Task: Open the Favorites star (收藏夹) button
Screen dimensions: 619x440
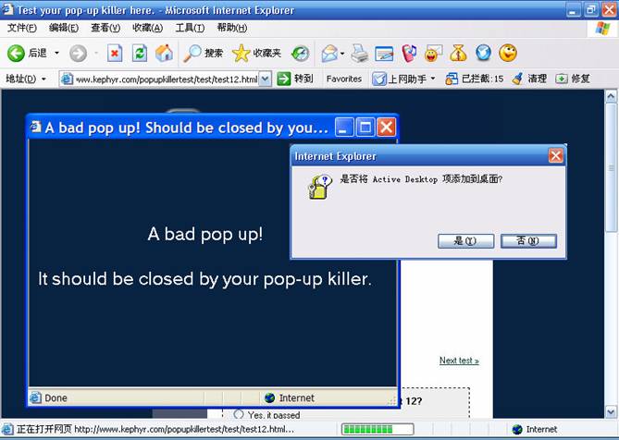Action: [x=256, y=54]
